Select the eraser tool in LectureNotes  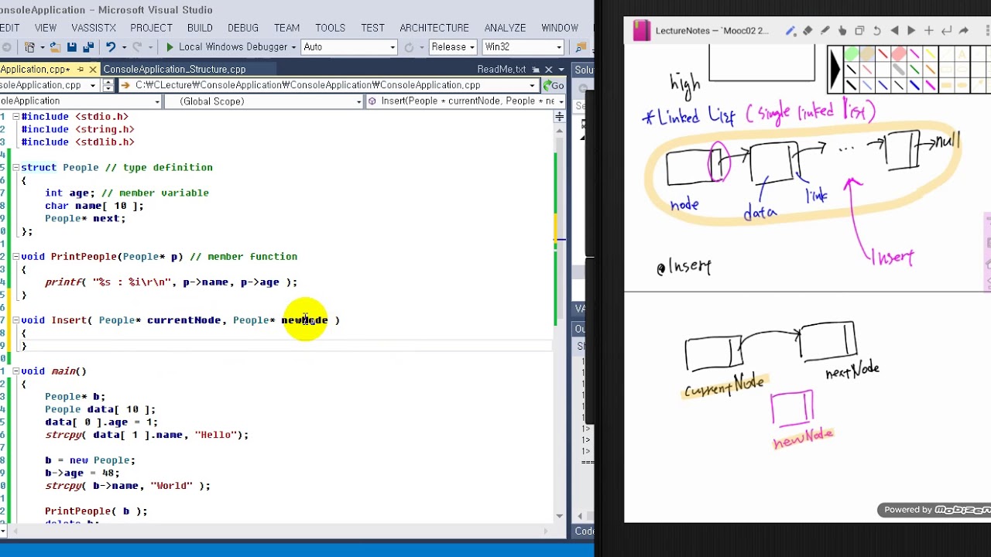point(808,31)
